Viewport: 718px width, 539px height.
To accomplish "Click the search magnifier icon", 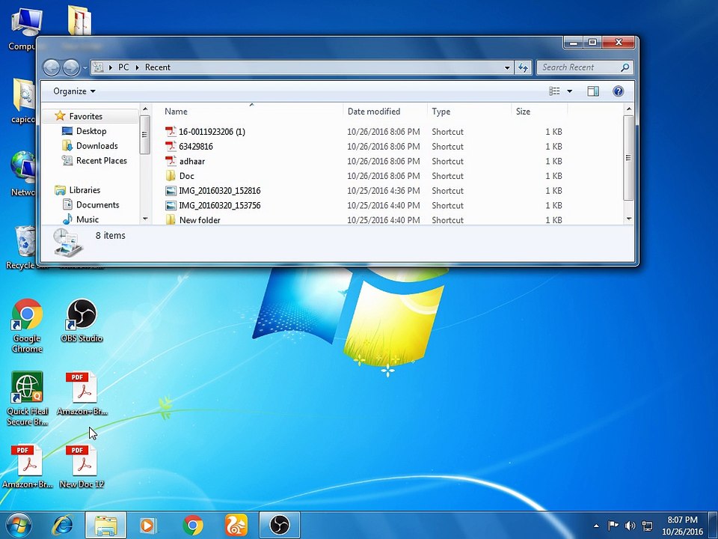I will tap(625, 67).
